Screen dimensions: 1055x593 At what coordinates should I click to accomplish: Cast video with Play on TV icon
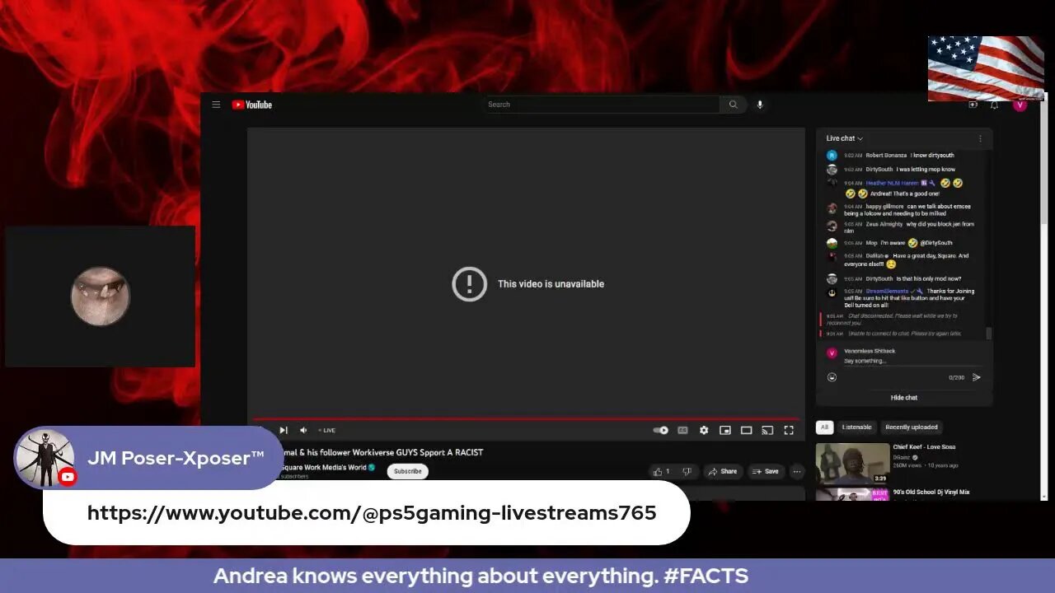[x=767, y=430]
